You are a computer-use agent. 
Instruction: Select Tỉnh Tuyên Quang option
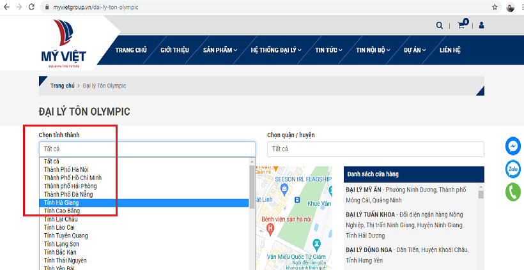(x=144, y=236)
